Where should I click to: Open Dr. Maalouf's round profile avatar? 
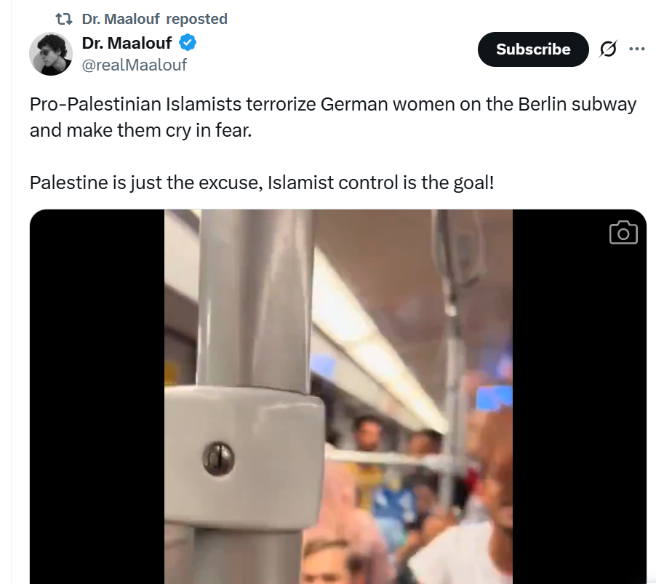pos(51,54)
